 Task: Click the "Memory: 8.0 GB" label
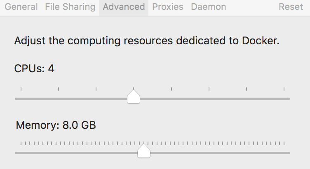pyautogui.click(x=56, y=125)
